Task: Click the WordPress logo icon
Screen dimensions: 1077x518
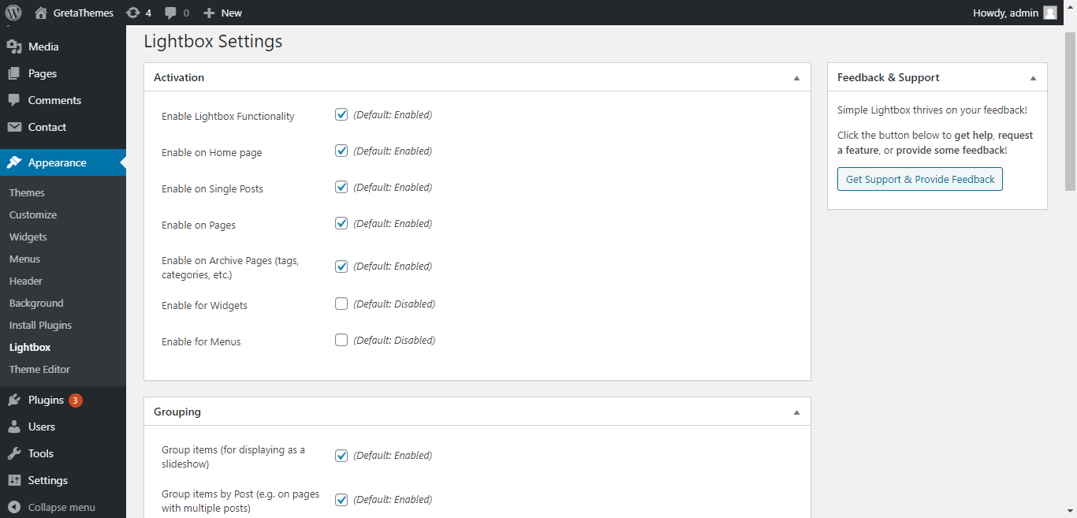Action: [13, 13]
